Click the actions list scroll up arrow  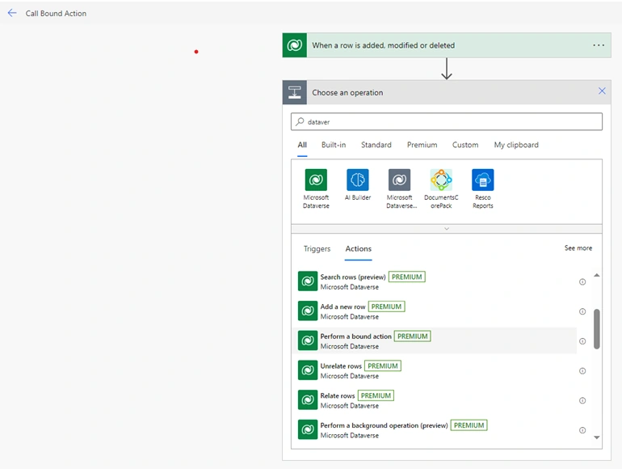point(597,275)
